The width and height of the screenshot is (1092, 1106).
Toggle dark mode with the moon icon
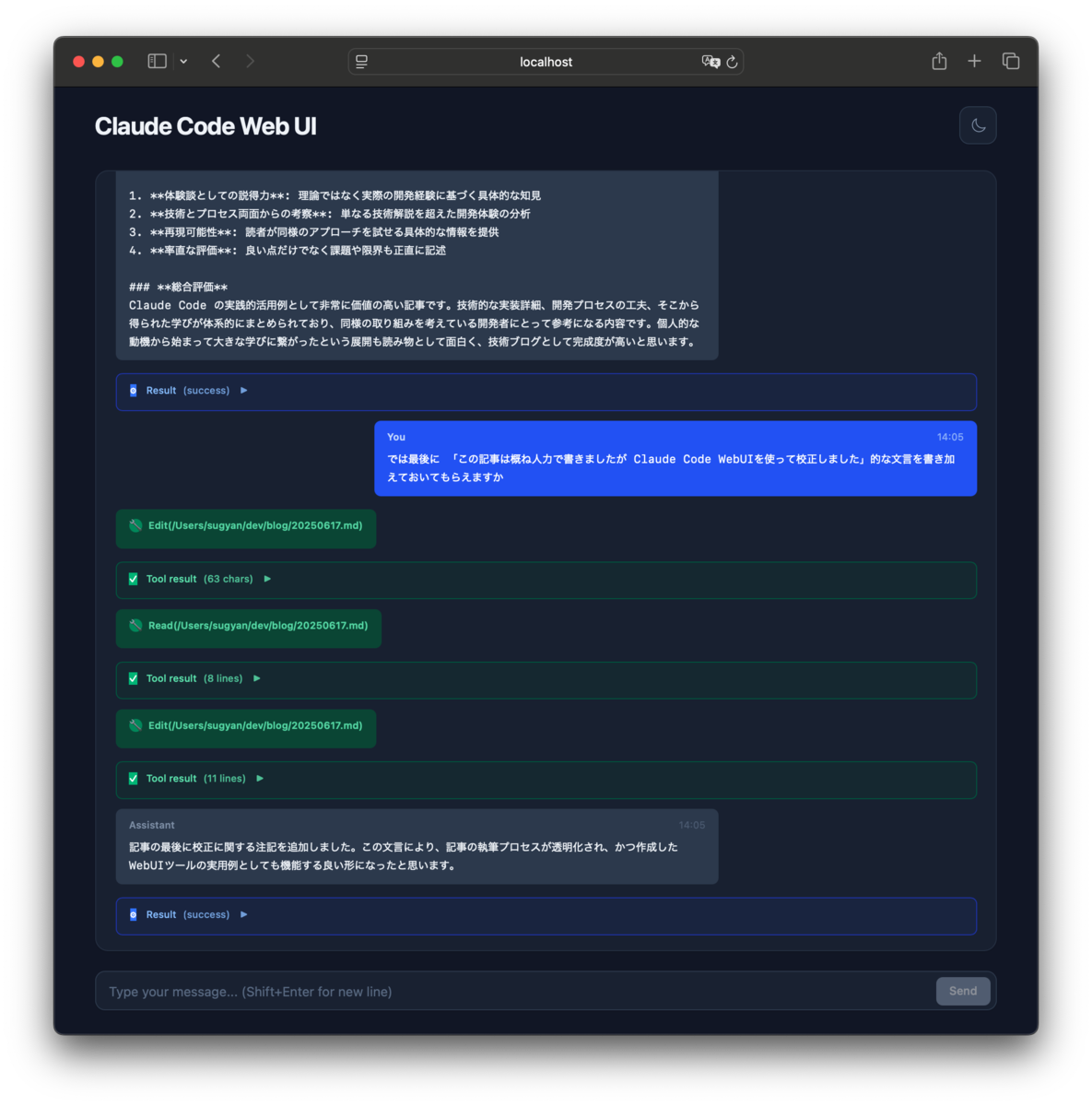(978, 125)
